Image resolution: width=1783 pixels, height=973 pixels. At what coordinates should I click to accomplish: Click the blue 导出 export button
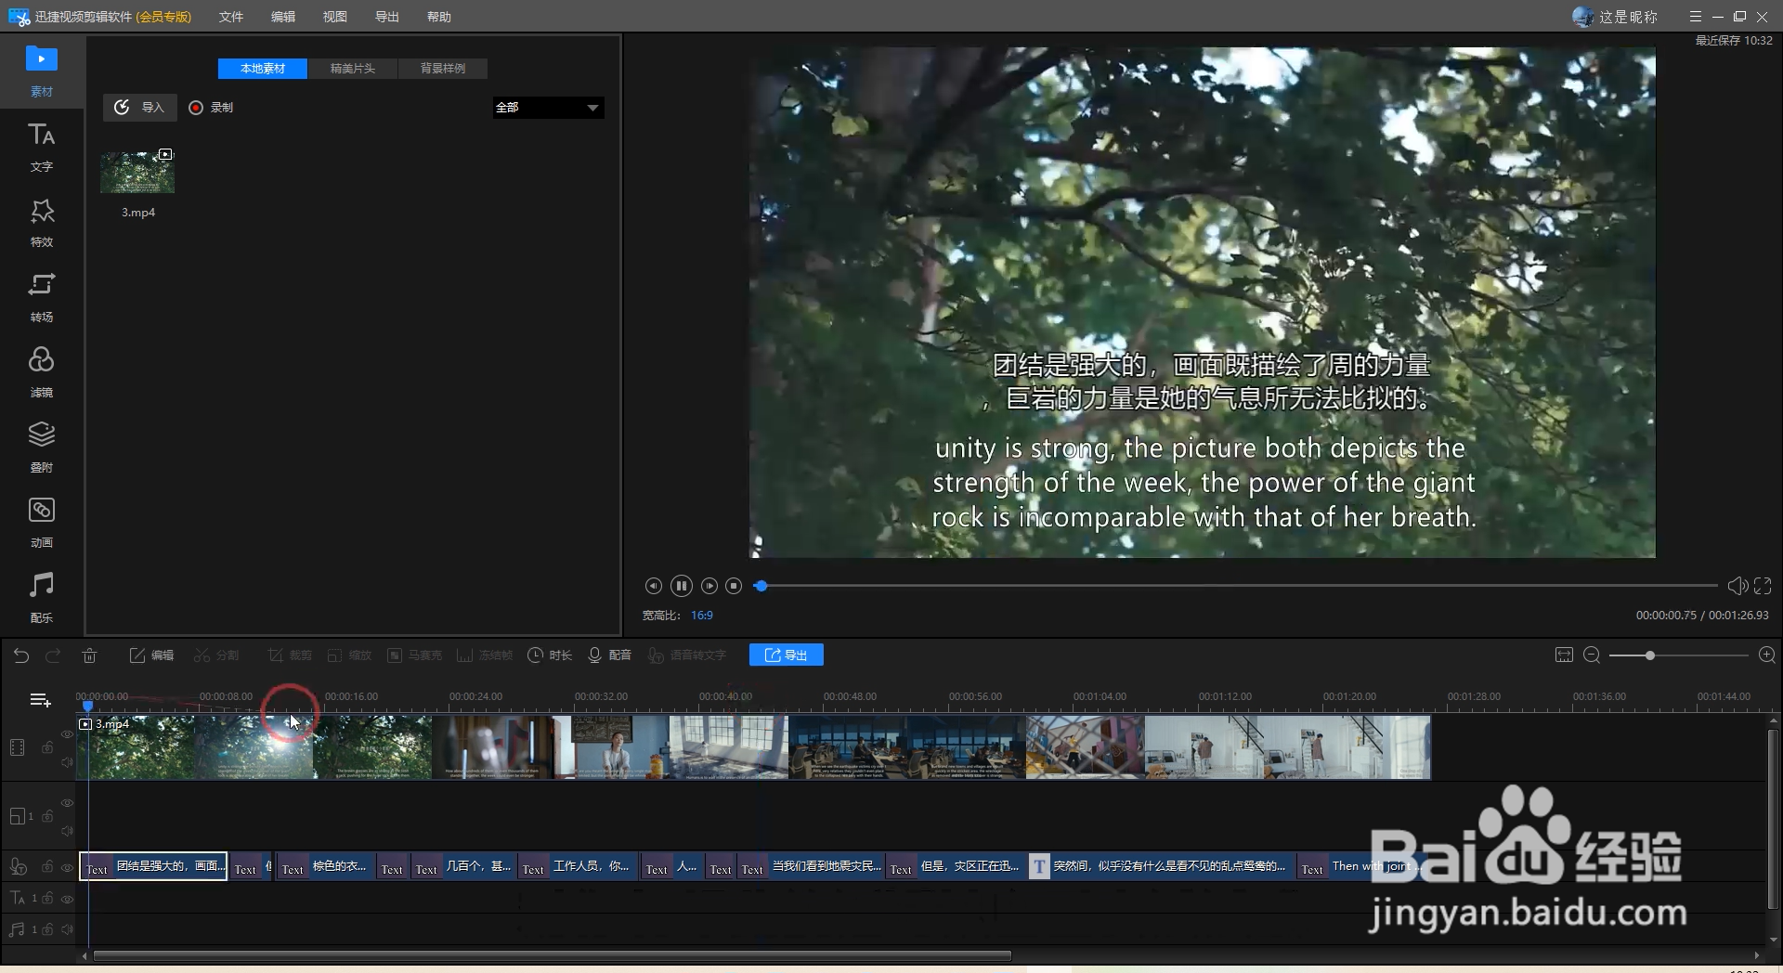point(786,655)
